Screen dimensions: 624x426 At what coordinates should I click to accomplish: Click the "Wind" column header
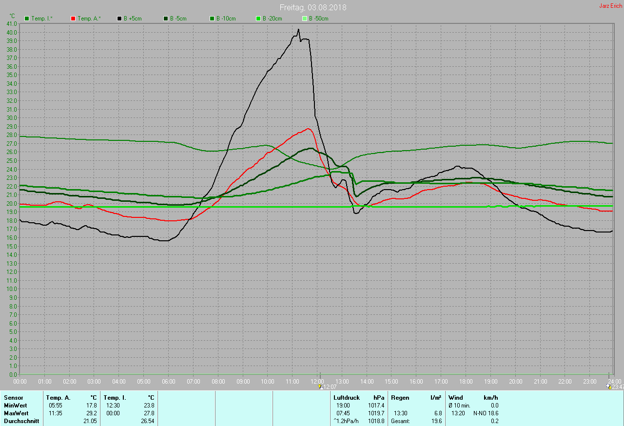coord(456,398)
